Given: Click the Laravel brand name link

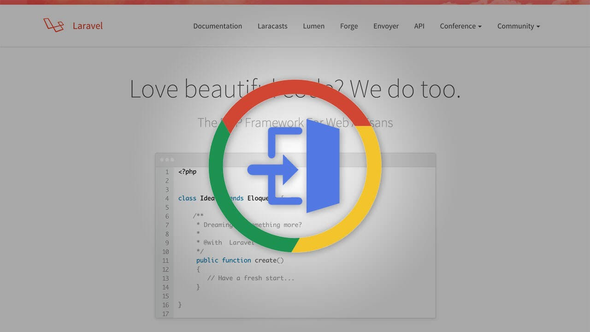Looking at the screenshot, I should tap(88, 26).
